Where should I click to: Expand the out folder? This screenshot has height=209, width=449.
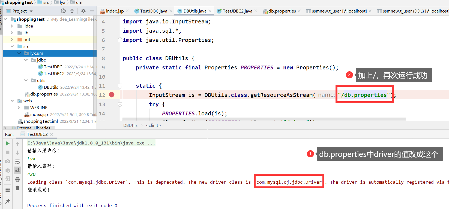pos(12,39)
